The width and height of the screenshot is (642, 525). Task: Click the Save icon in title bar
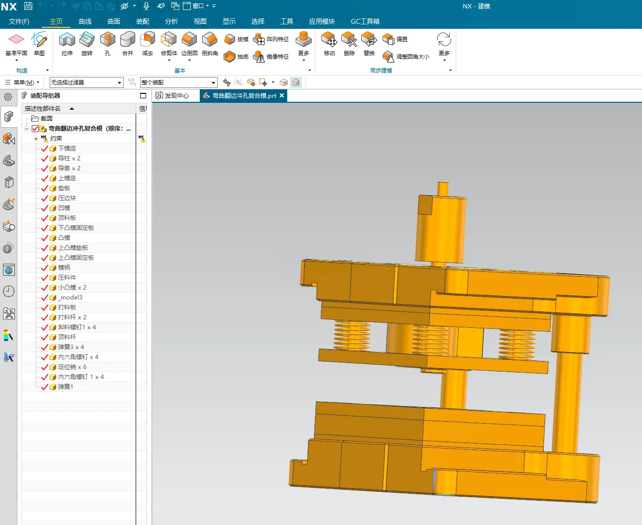(28, 6)
